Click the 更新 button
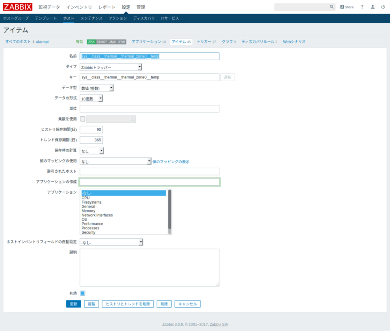 pyautogui.click(x=74, y=304)
